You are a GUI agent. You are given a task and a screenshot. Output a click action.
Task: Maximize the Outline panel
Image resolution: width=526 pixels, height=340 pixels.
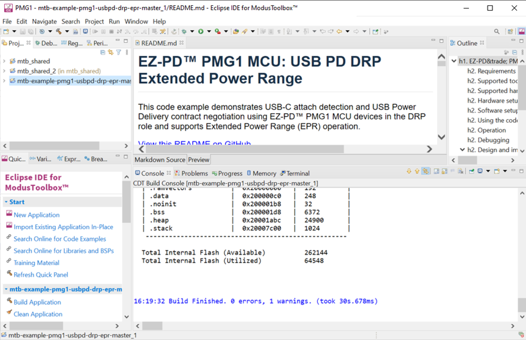[521, 41]
